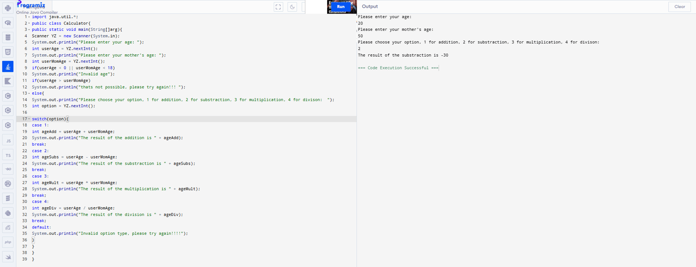Click '=== Code Execution Successful ===' message
Screen dimensions: 696x267
coord(398,68)
